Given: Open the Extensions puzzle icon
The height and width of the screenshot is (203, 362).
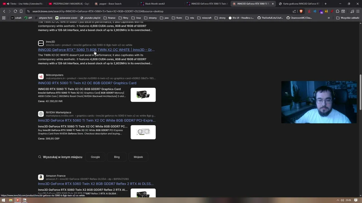Looking at the screenshot, I should [337, 11].
